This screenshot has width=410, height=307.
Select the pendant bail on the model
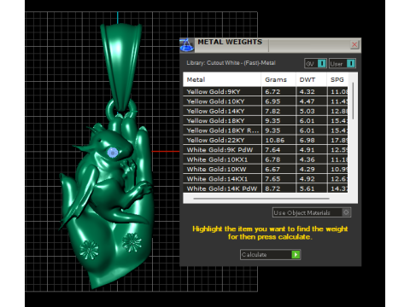121,67
